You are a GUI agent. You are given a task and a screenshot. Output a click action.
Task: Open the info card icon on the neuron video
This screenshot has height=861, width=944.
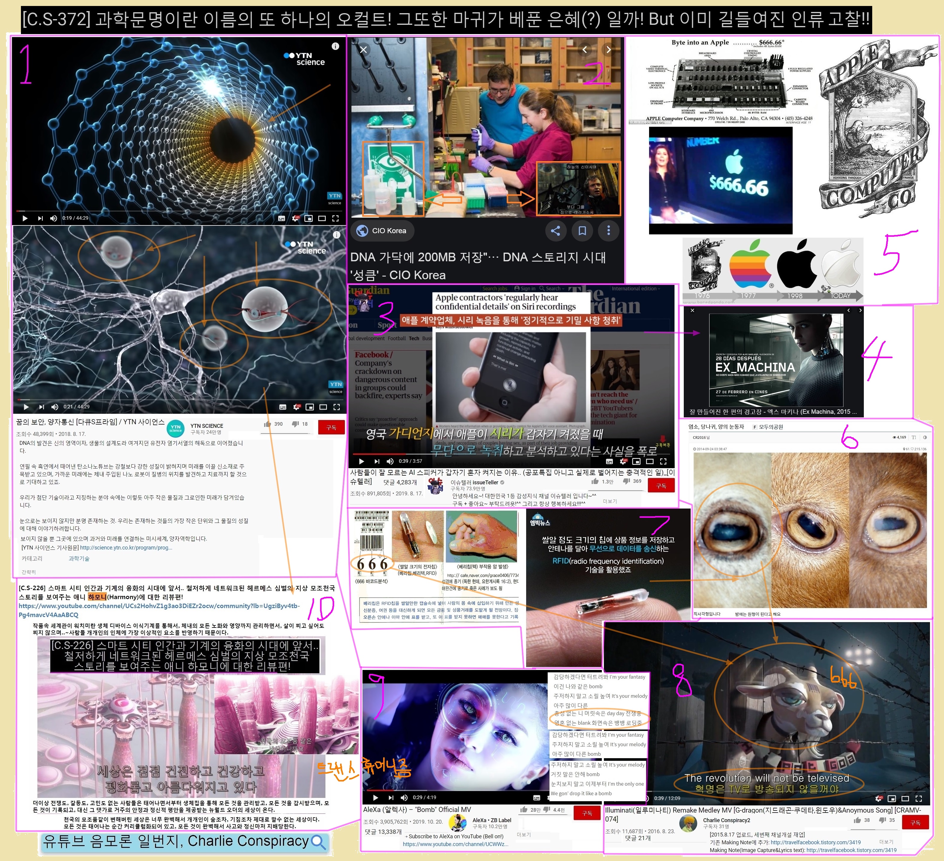tap(336, 234)
